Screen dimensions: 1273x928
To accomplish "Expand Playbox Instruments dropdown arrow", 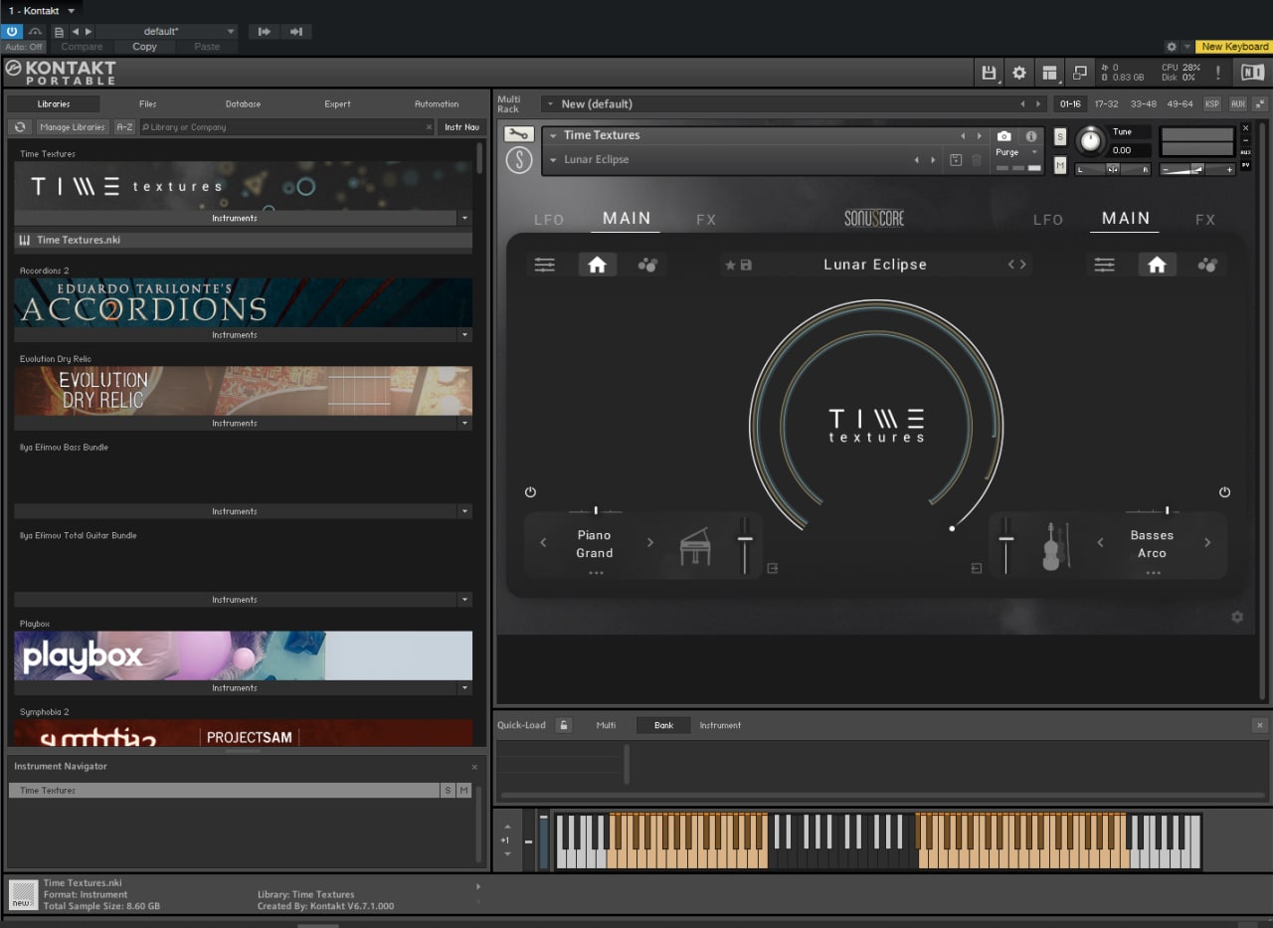I will 464,688.
